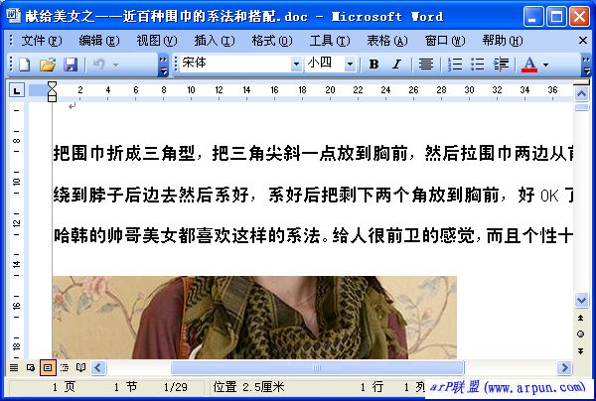
Task: Open Select Browse Object button
Action: click(581, 334)
